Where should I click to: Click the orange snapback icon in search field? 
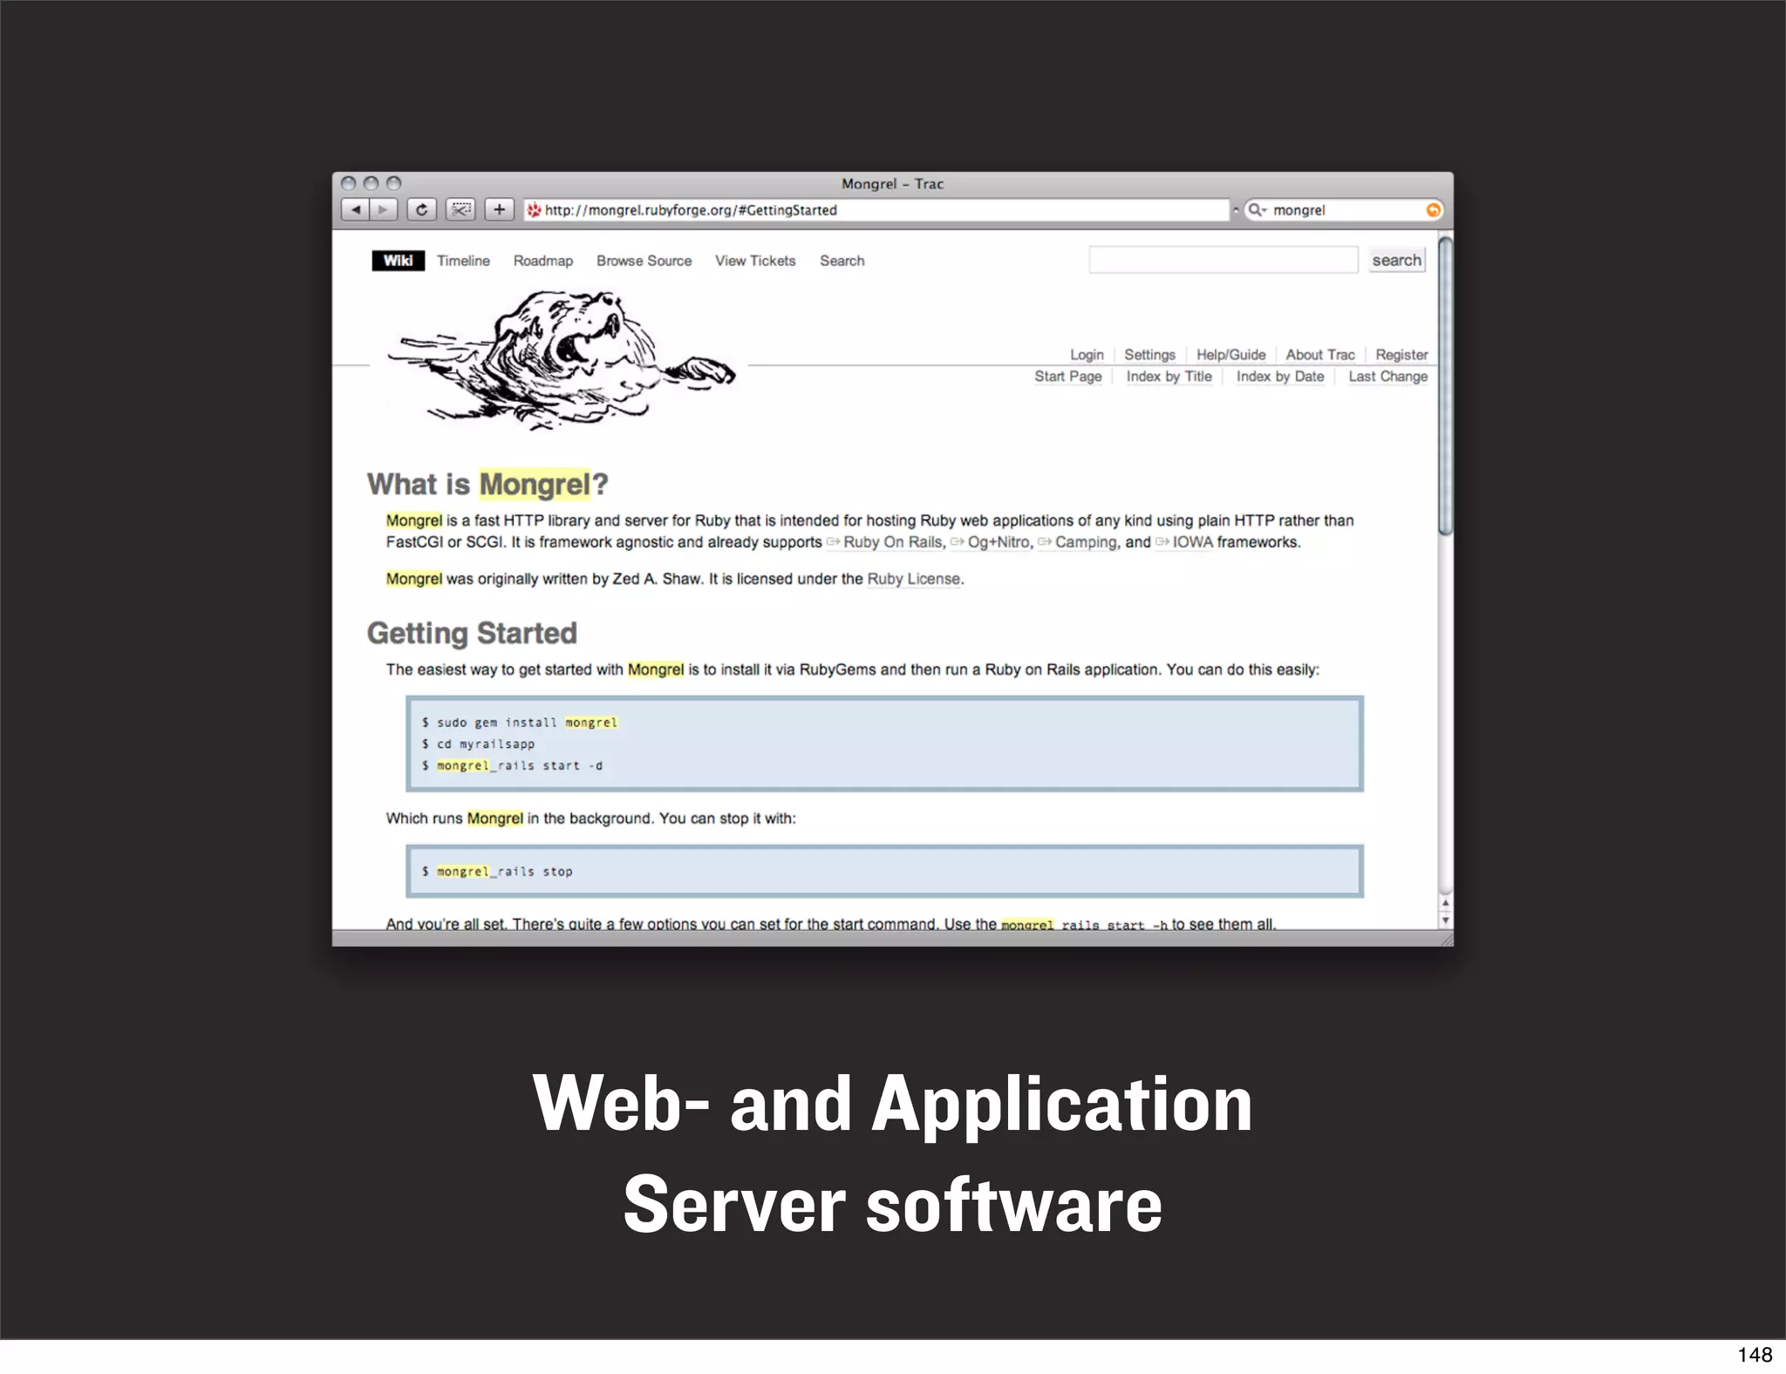1433,210
